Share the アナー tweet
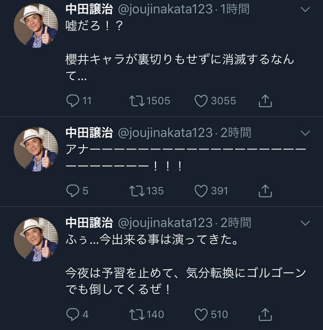323x330 pixels. (265, 190)
